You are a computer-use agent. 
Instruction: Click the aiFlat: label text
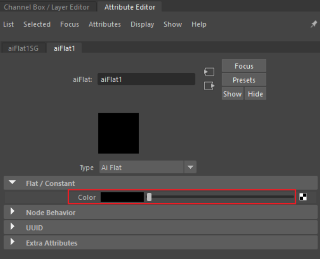[83, 79]
